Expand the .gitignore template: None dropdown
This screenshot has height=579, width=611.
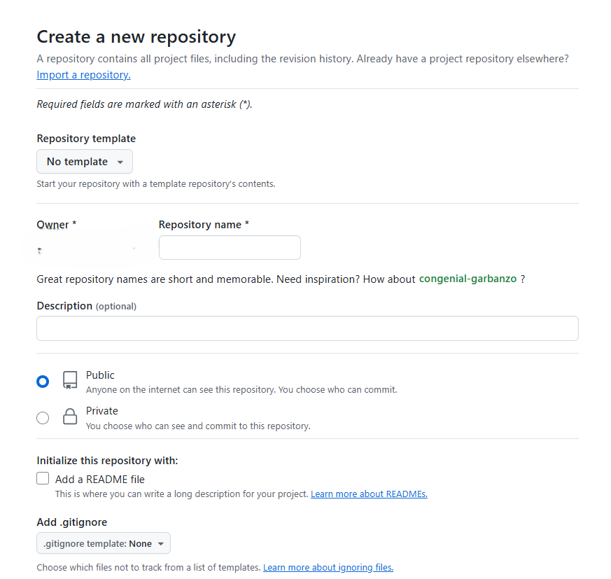[x=103, y=544]
